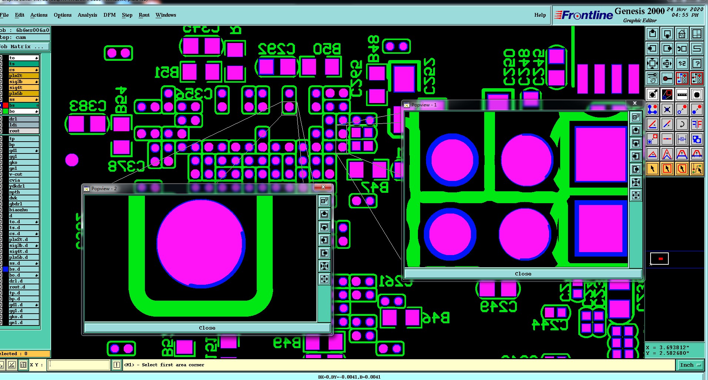708x380 pixels.
Task: Select the net select arrow tool
Action: click(x=697, y=169)
